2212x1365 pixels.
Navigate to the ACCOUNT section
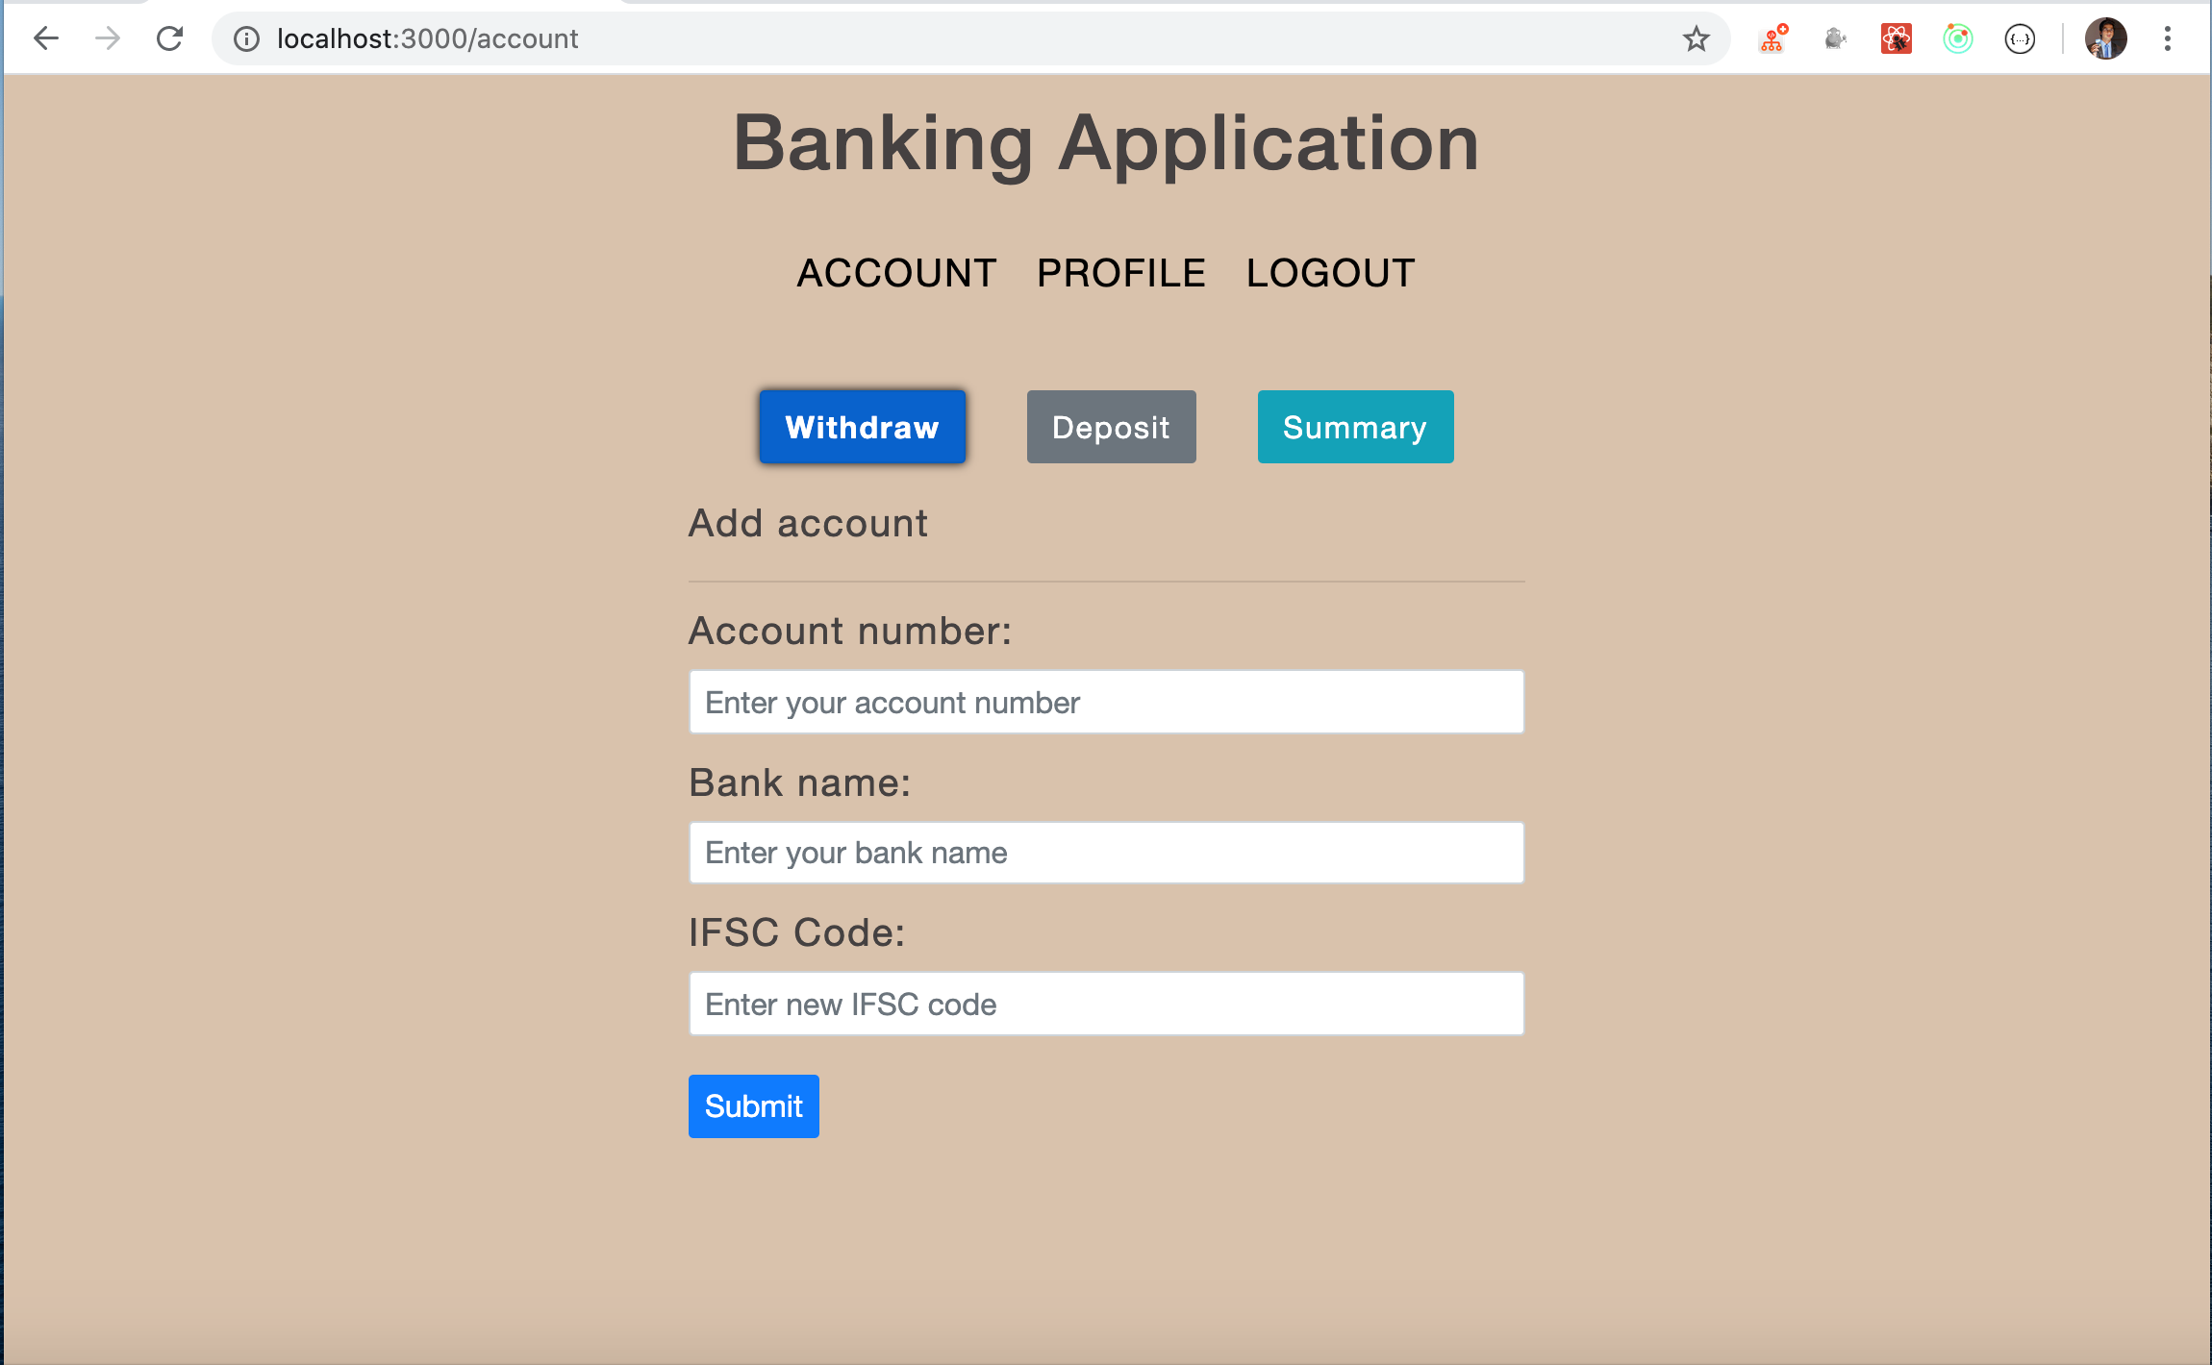(896, 272)
